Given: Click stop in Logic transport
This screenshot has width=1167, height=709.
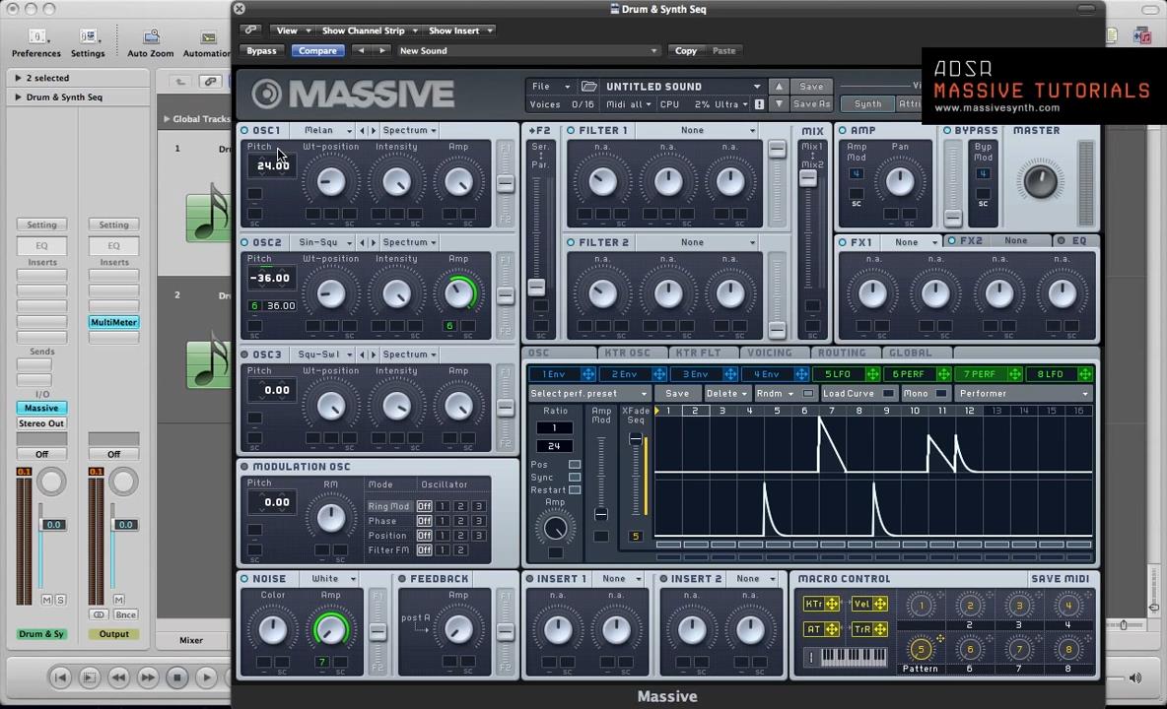Looking at the screenshot, I should (177, 677).
